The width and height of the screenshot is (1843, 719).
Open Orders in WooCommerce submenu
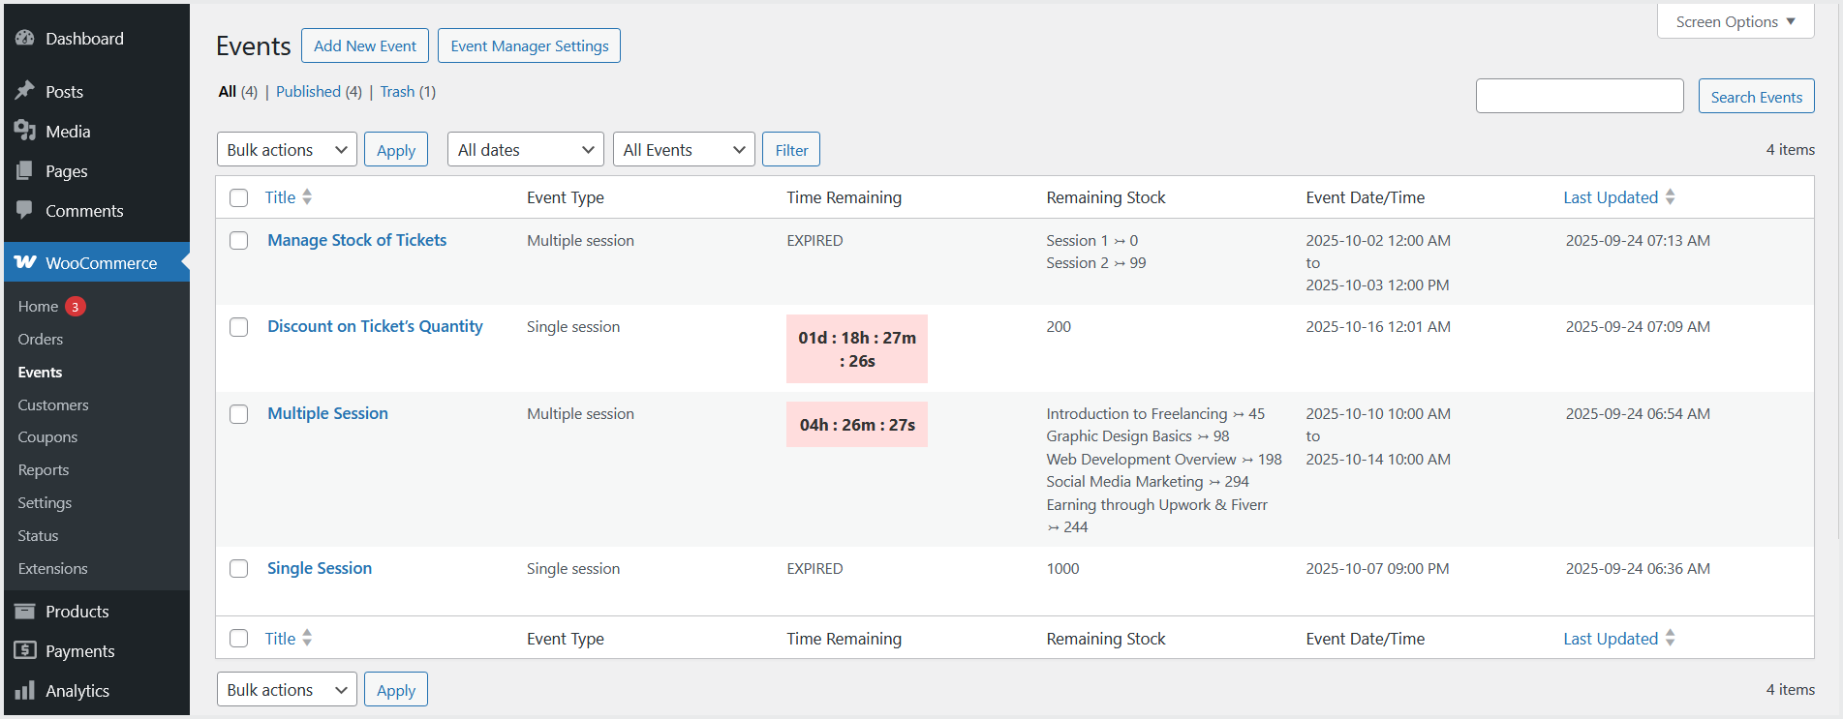41,340
